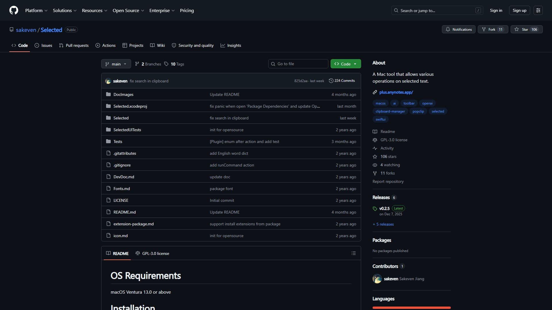Click the Sign up button
This screenshot has width=552, height=310.
pyautogui.click(x=519, y=10)
